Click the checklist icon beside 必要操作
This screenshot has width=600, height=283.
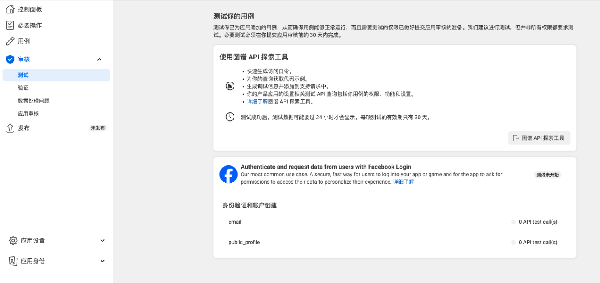click(10, 25)
